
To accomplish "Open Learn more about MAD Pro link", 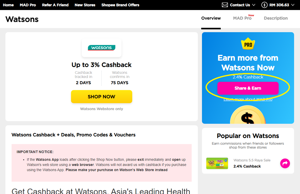I will click(248, 99).
